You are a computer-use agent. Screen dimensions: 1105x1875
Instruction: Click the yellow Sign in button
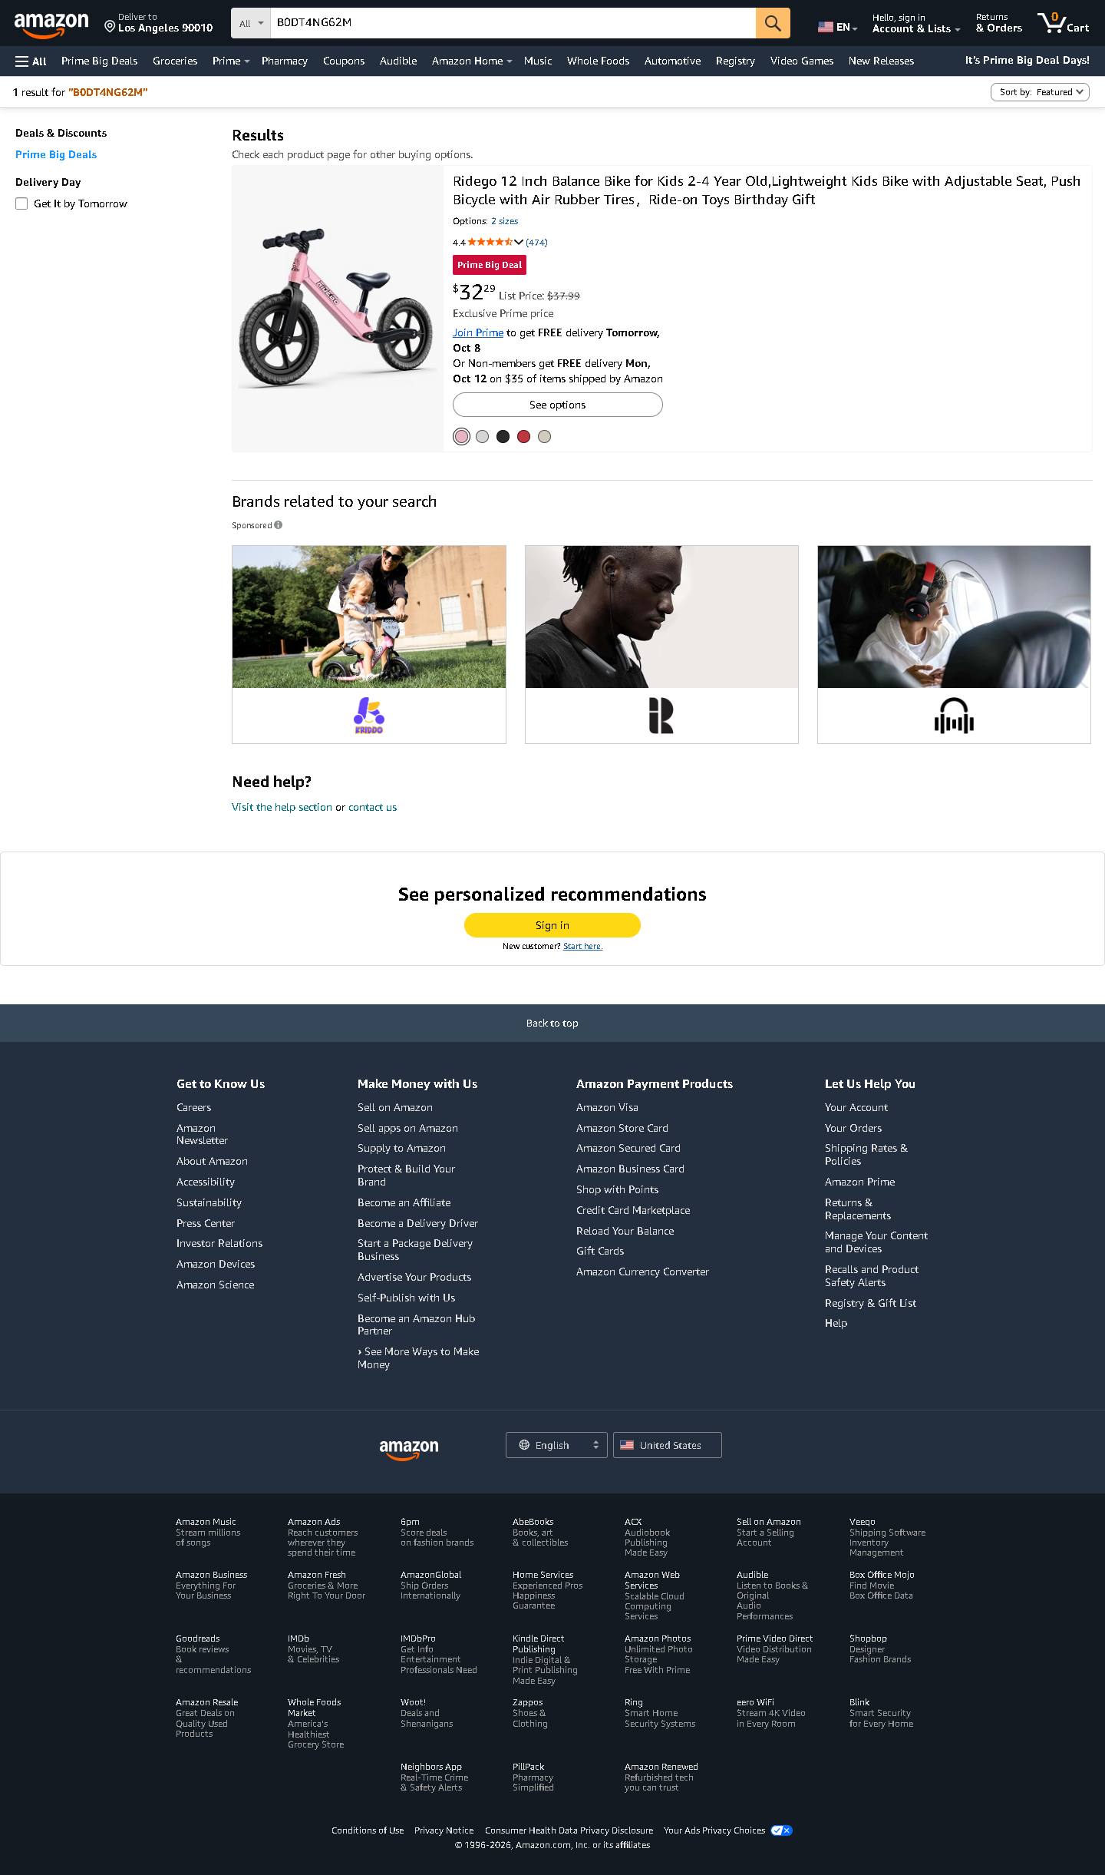tap(552, 925)
